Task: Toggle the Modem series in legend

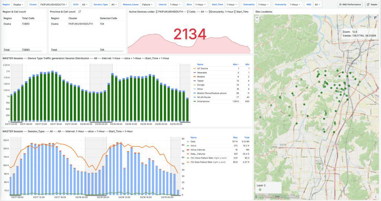Action: pos(201,77)
